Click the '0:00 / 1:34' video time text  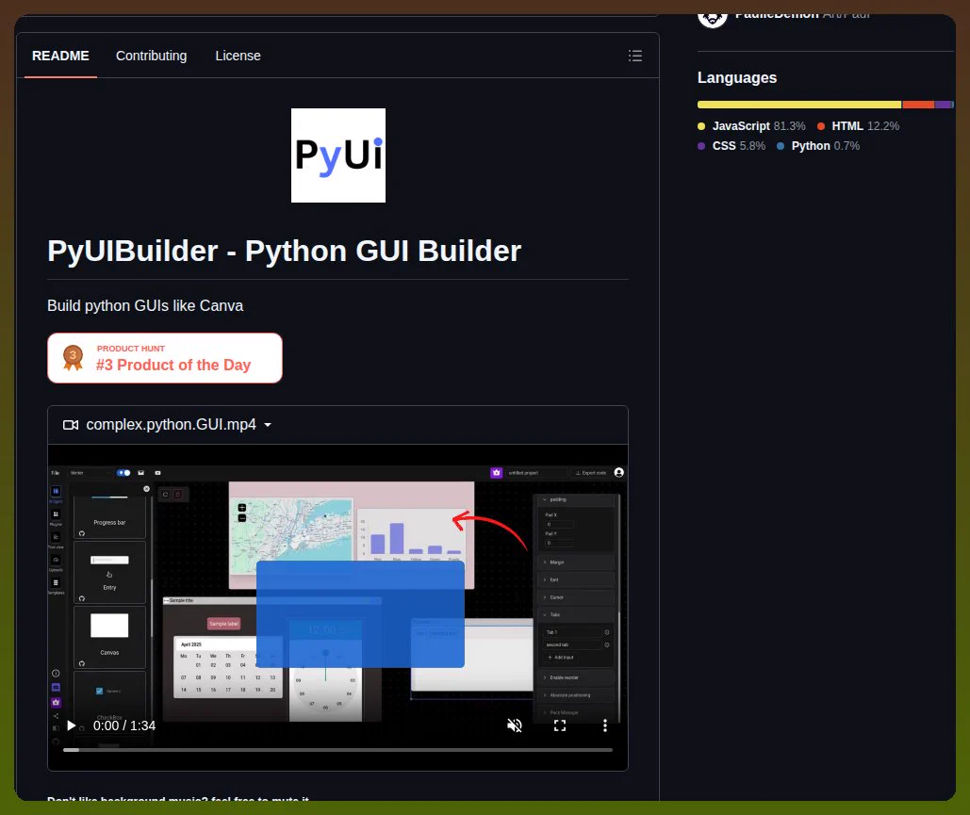pyautogui.click(x=124, y=725)
